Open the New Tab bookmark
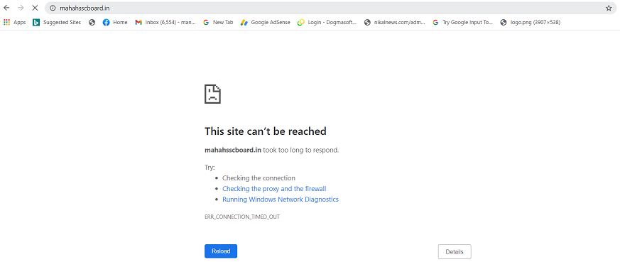Screen dimensions: 620x262 218,23
